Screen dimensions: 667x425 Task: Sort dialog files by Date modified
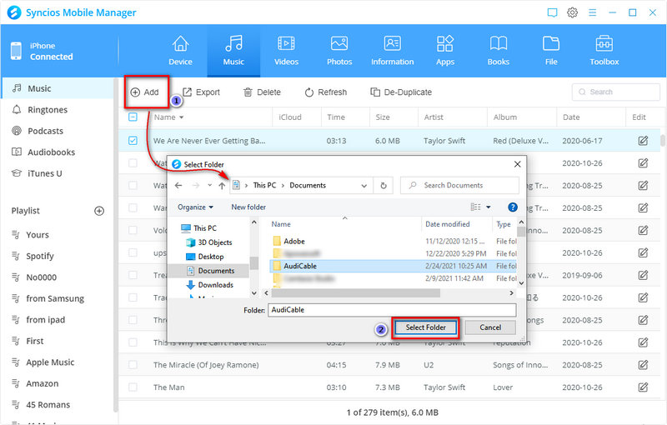pos(448,224)
